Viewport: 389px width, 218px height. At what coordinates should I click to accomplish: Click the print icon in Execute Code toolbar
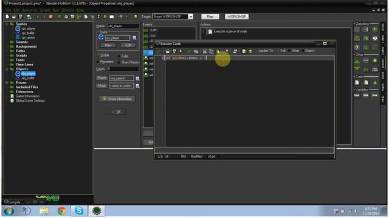coord(181,51)
